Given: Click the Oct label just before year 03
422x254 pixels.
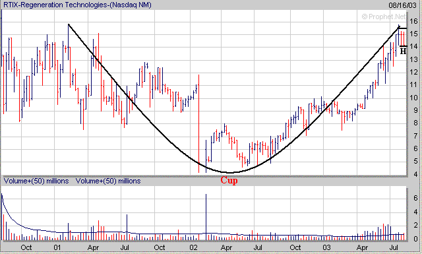Looking at the screenshot, I should pos(295,247).
